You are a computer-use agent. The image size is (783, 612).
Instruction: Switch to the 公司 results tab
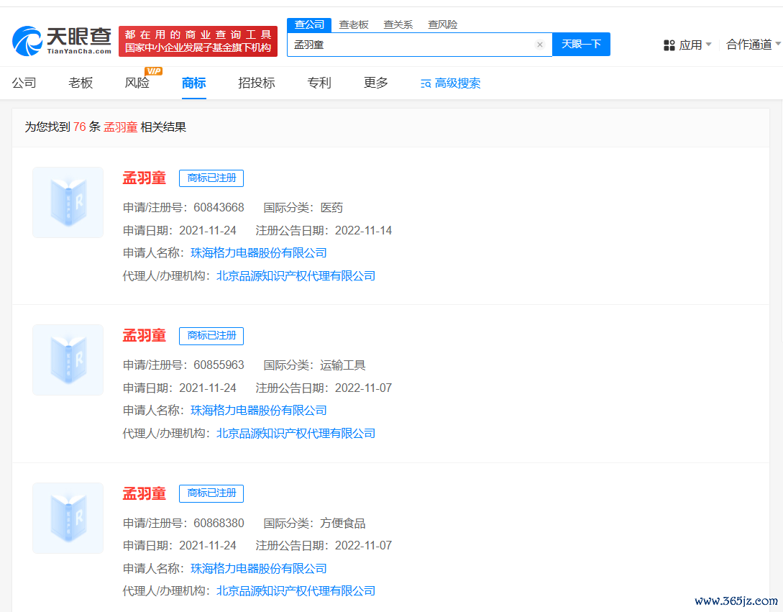coord(24,83)
